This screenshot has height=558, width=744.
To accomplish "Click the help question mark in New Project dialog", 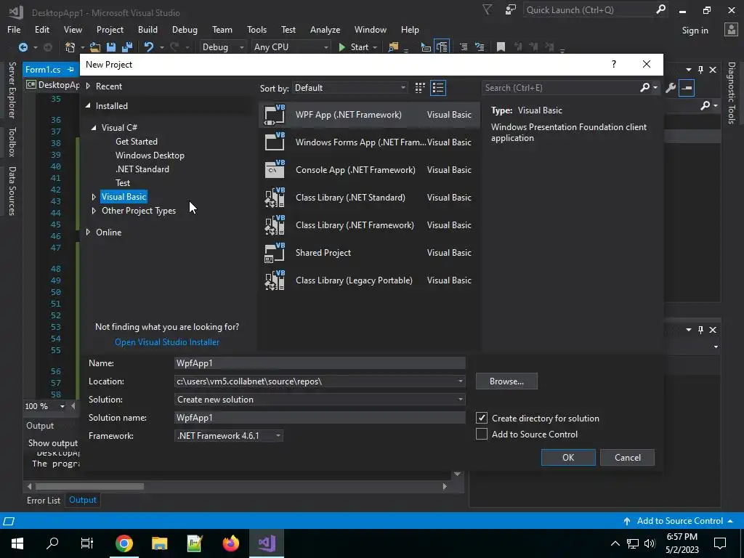I will [614, 64].
